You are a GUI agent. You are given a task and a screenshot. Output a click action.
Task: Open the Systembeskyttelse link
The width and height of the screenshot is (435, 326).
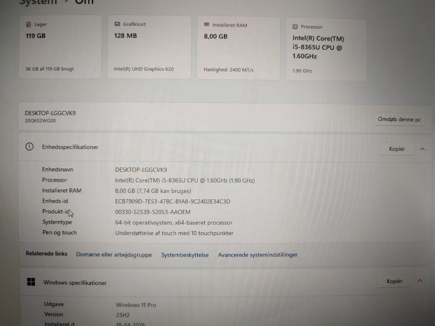tap(185, 255)
